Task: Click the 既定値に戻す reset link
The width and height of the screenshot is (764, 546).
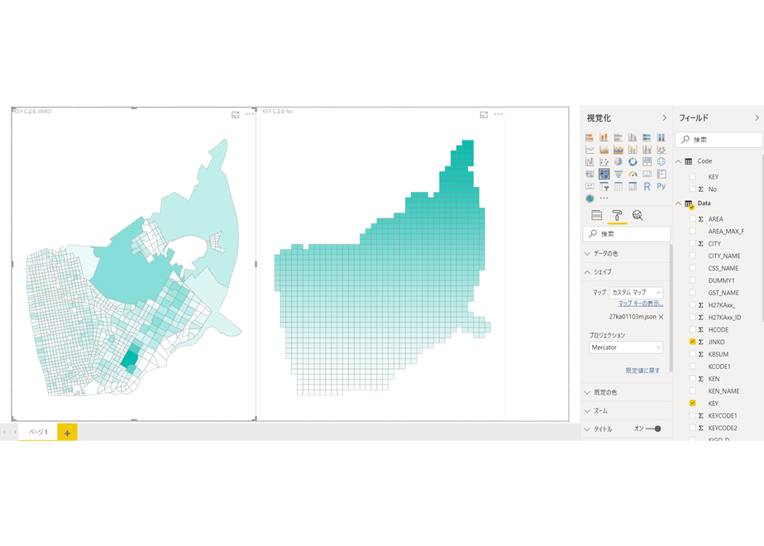Action: [x=642, y=371]
